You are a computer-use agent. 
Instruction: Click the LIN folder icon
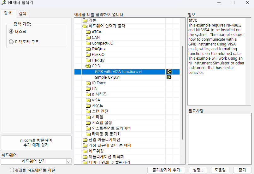[88, 89]
